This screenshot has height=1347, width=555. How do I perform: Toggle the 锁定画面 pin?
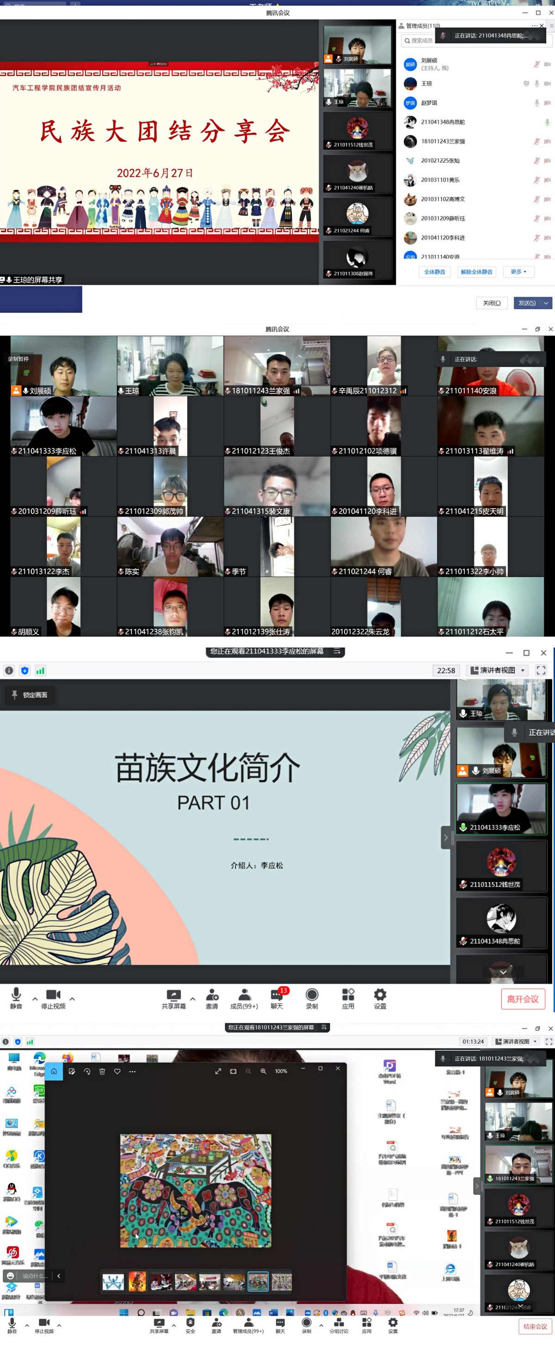pyautogui.click(x=30, y=694)
